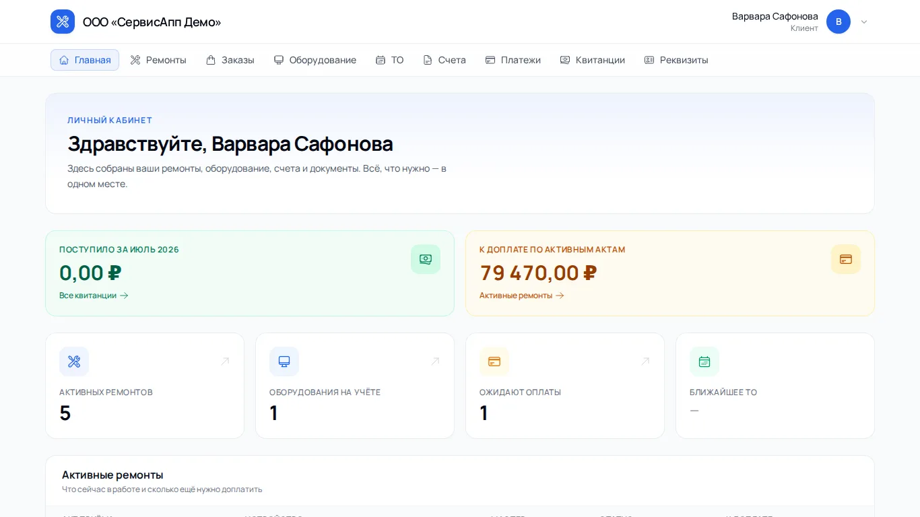Click the К ДОПЛАТЕ ПО АКТИВНЫМ АКТАМ label
This screenshot has height=517, width=920.
[x=552, y=250]
